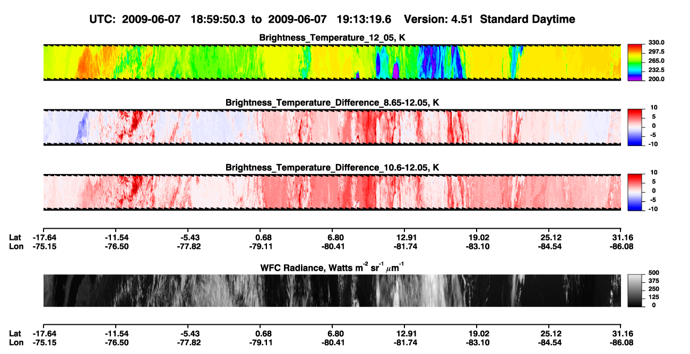Select the Brightness_Temperature_Difference_10.6-12.05, K title

click(x=332, y=168)
